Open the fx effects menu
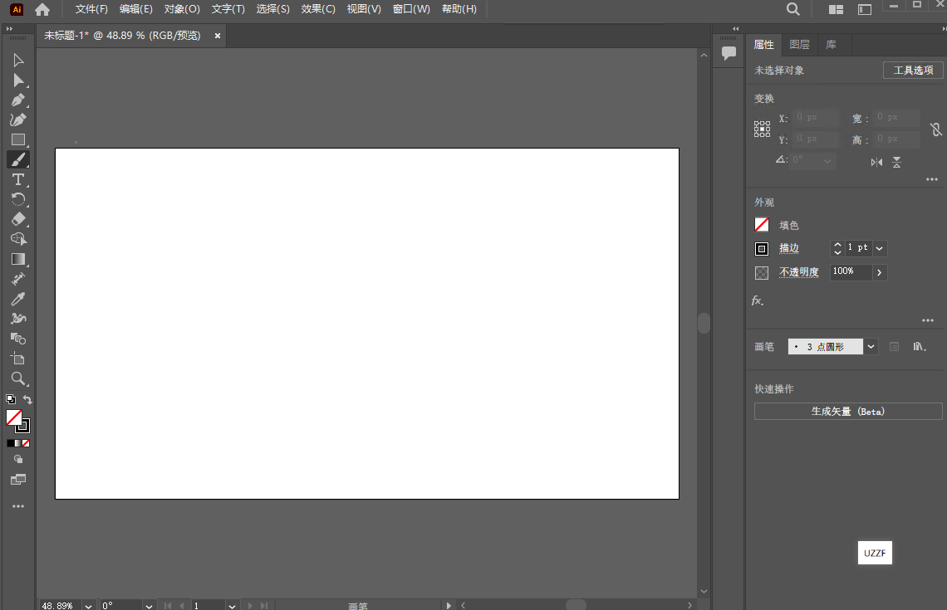The image size is (947, 610). coord(758,300)
